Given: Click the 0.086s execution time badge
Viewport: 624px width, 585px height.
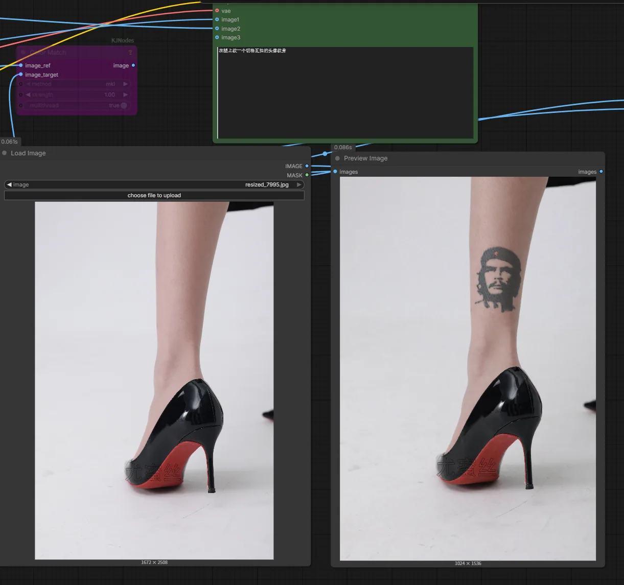Looking at the screenshot, I should pos(343,147).
